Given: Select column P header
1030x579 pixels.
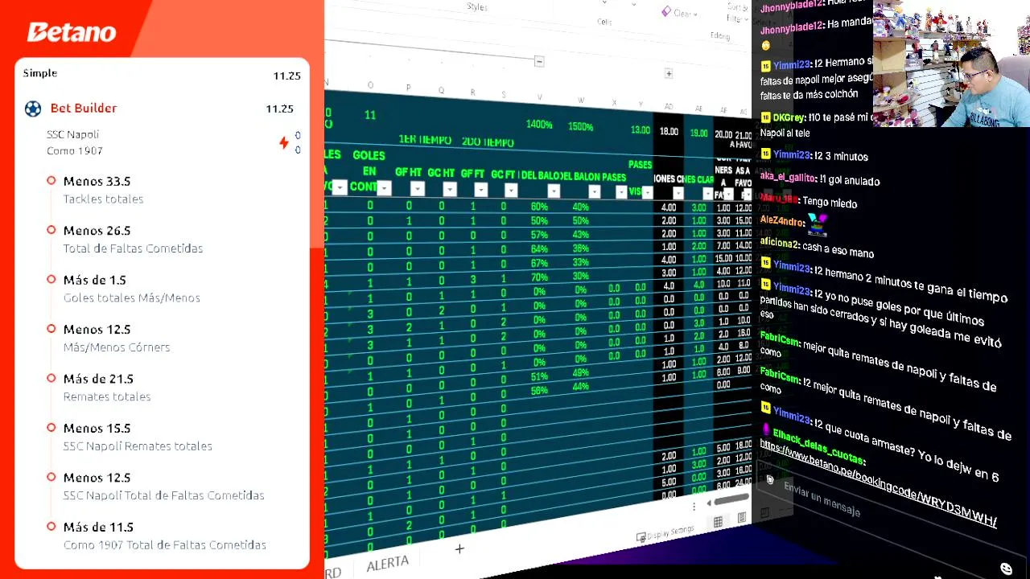Looking at the screenshot, I should click(408, 88).
